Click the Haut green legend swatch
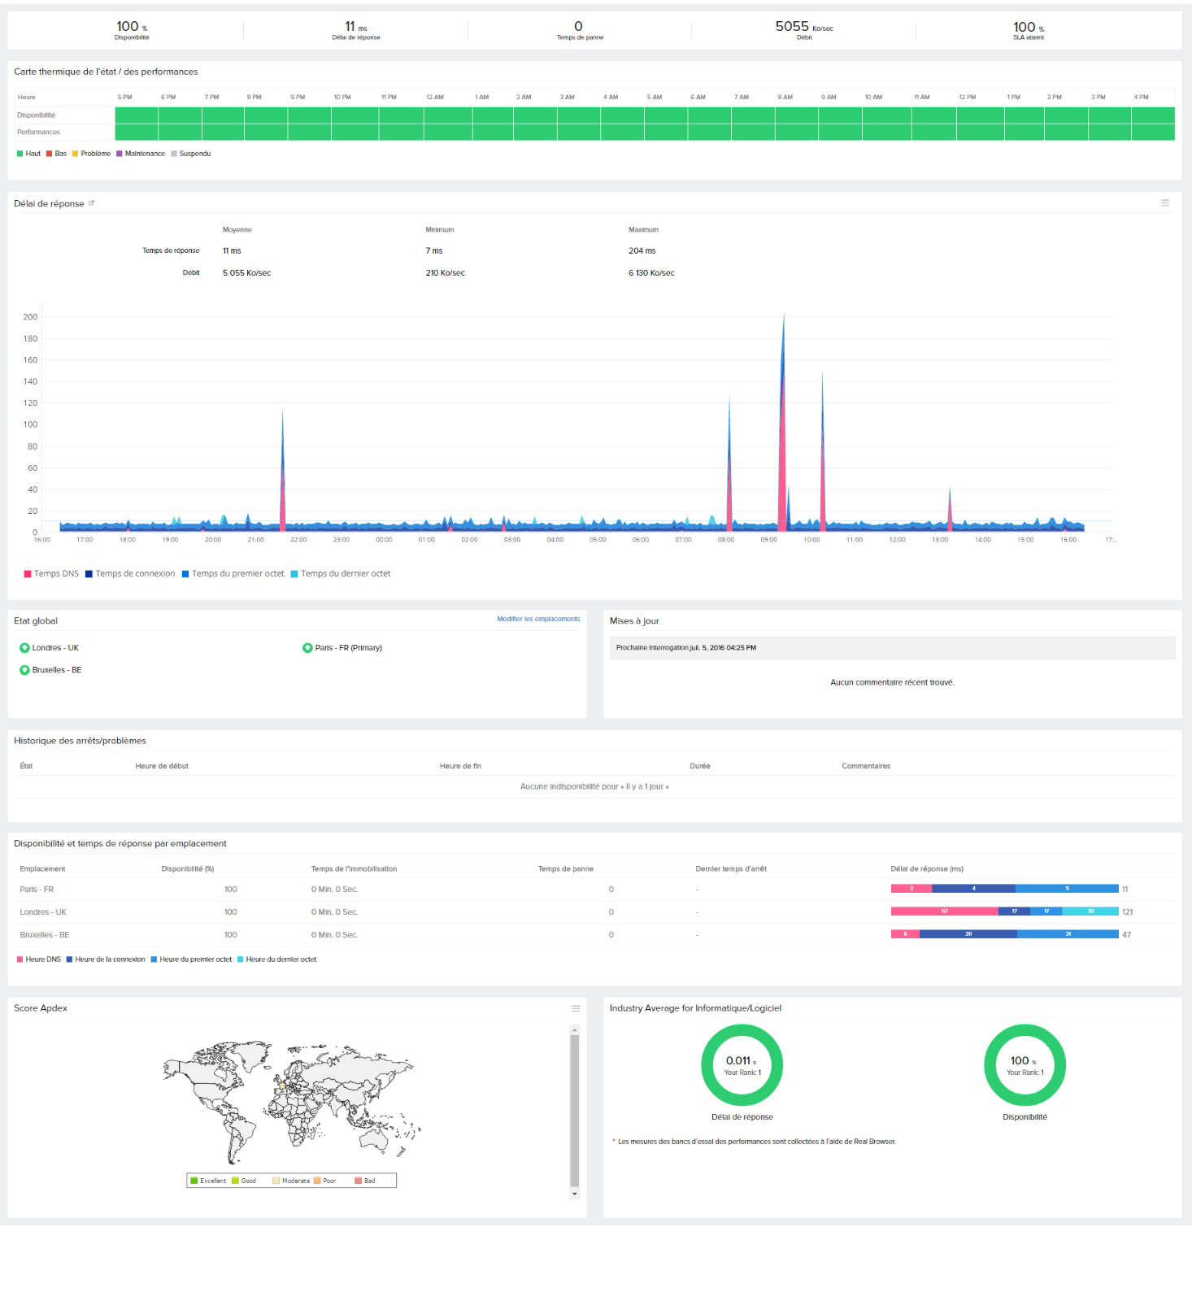Viewport: 1192px width, 1301px height. coord(20,154)
